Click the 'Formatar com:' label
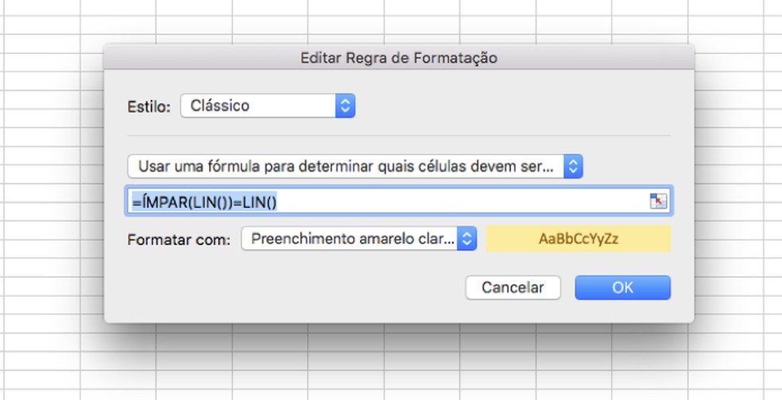 point(179,240)
